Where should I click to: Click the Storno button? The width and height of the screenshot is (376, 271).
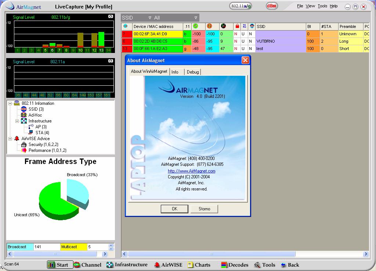[x=204, y=209]
